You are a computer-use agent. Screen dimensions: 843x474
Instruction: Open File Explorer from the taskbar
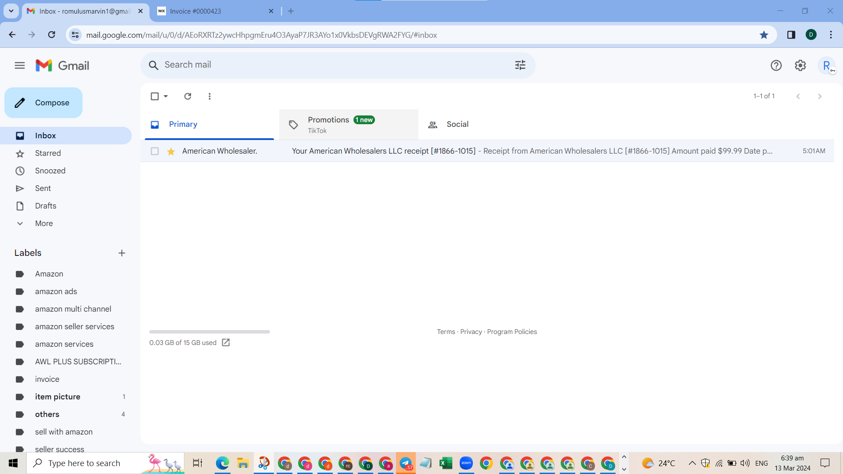pyautogui.click(x=243, y=463)
